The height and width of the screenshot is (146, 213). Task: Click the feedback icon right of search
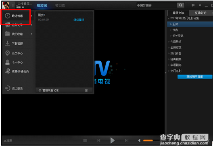(x=193, y=5)
